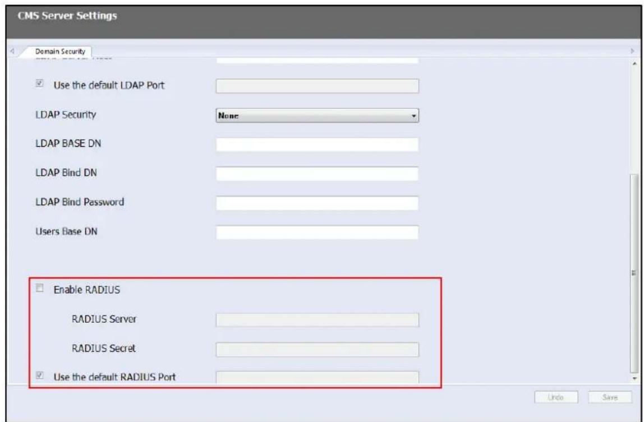Click the Enable RADIUS label text
This screenshot has width=644, height=422.
click(x=86, y=290)
